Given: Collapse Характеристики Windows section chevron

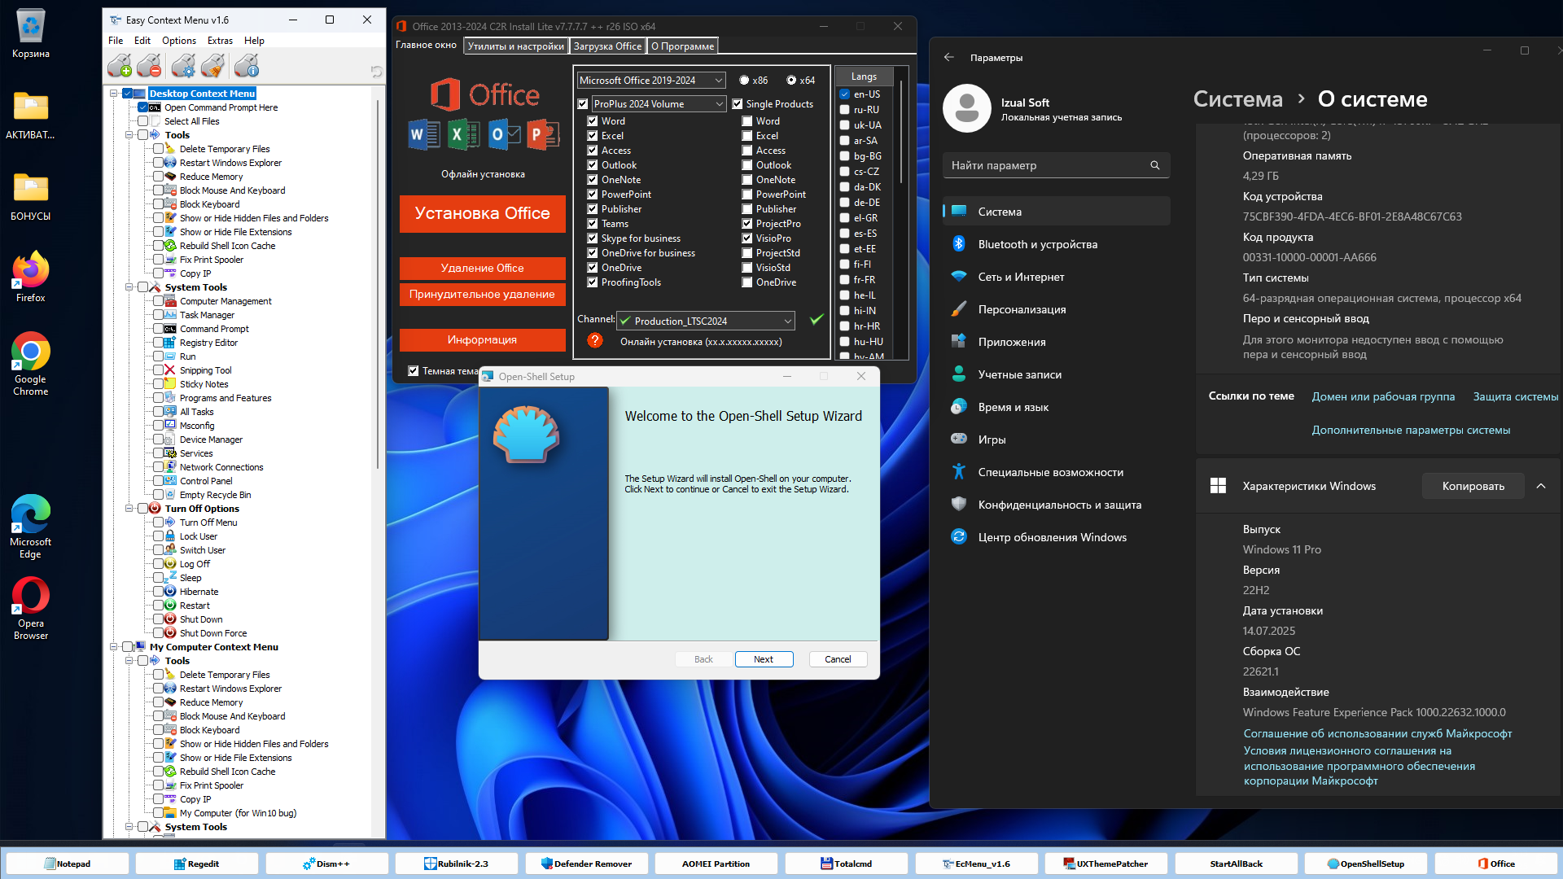Looking at the screenshot, I should [x=1541, y=486].
